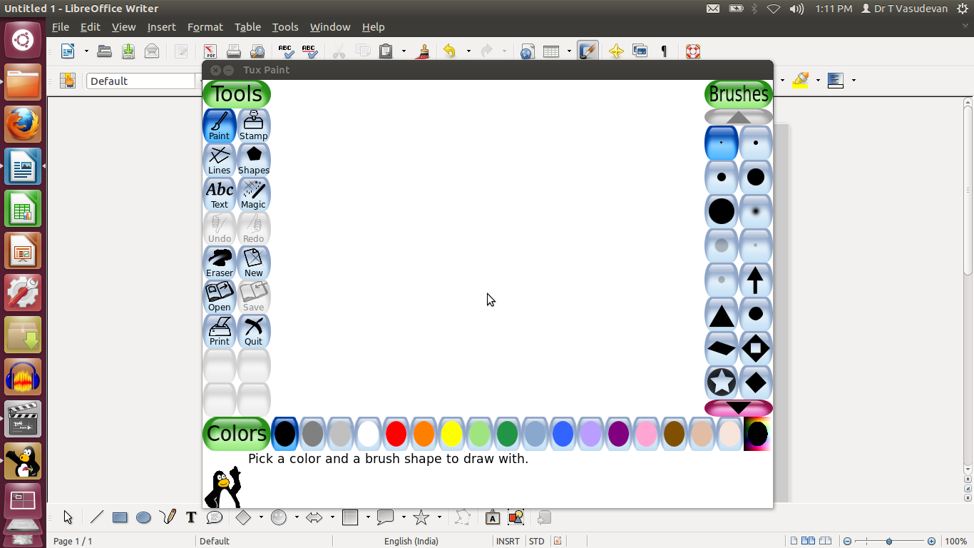Open the Window menu in Writer
The width and height of the screenshot is (974, 548).
pyautogui.click(x=330, y=27)
